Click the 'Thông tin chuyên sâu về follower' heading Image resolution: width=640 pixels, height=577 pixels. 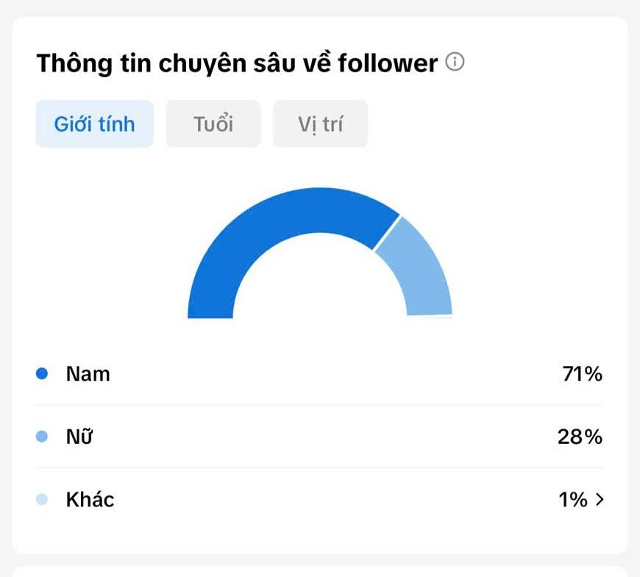coord(237,64)
